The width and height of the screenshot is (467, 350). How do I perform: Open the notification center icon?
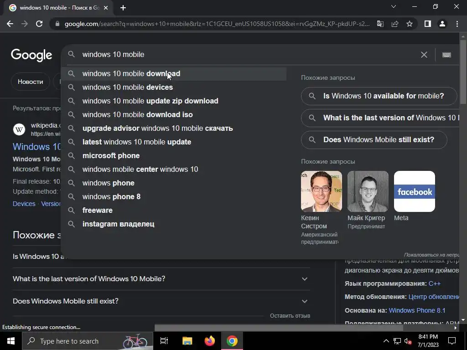(452, 341)
